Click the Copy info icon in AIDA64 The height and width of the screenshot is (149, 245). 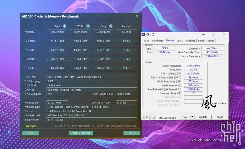[x=111, y=26]
